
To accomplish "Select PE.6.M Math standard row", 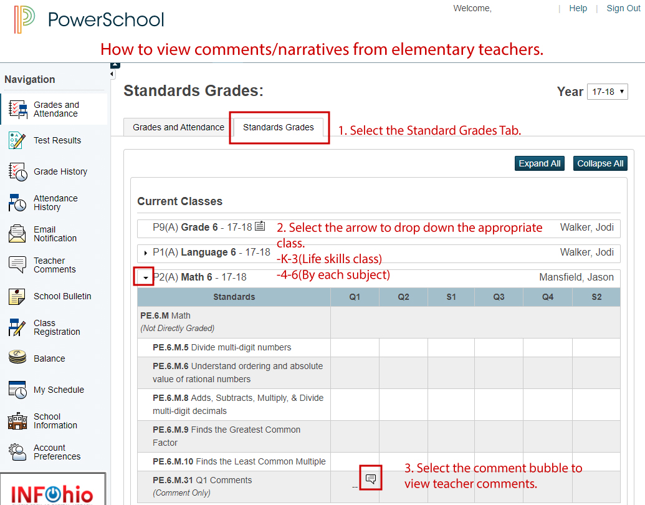I will click(378, 322).
